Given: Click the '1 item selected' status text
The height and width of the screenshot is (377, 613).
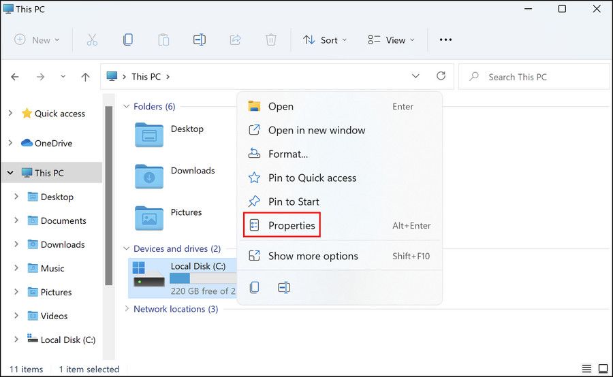Looking at the screenshot, I should (89, 370).
